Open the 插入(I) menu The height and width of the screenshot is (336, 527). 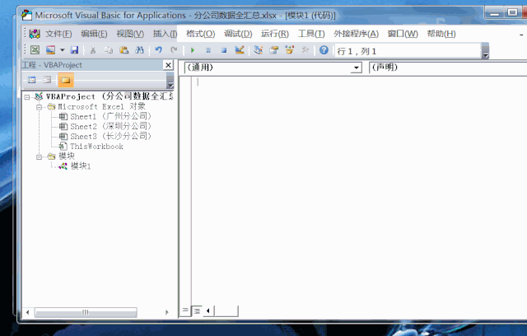pos(165,34)
